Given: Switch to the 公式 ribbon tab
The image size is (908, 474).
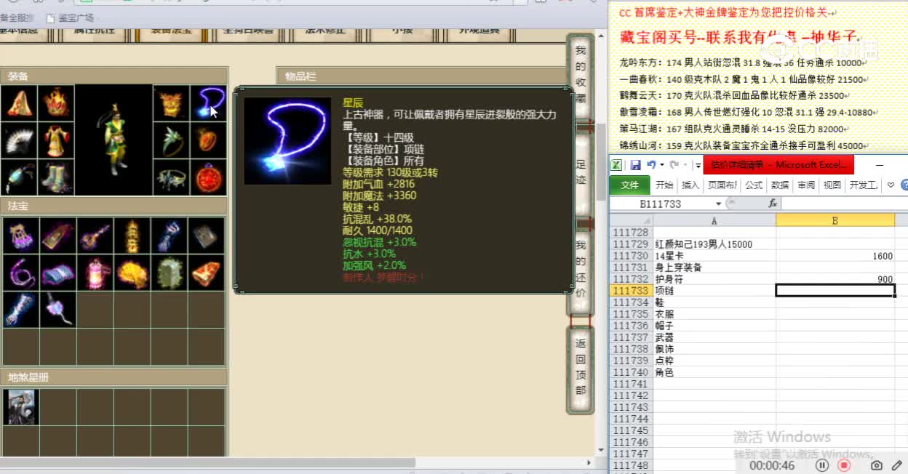Looking at the screenshot, I should 754,185.
